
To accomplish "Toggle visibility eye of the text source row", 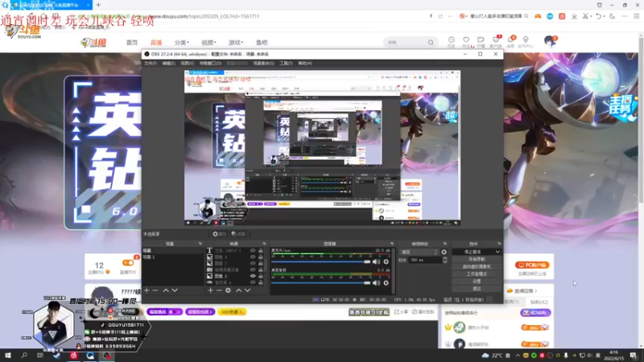I will [253, 250].
